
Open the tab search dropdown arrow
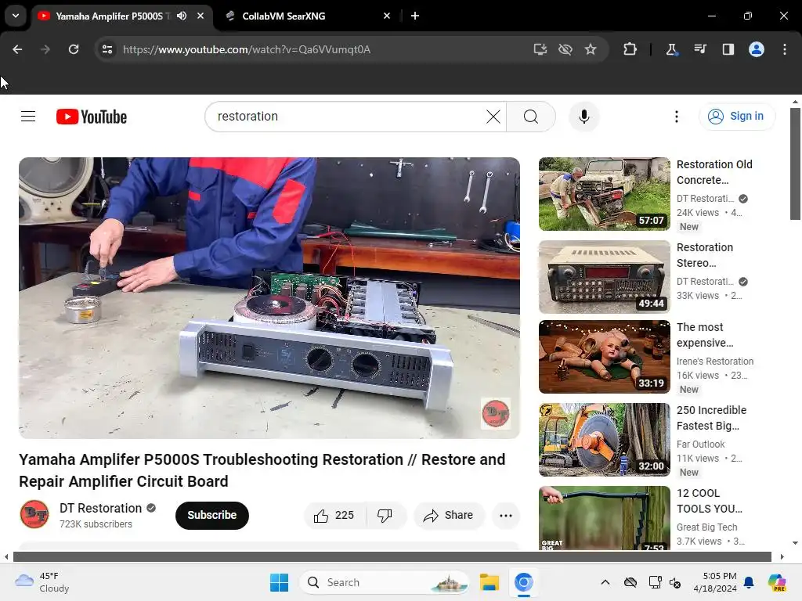coord(16,16)
